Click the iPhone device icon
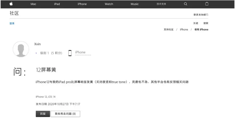This screenshot has width=235, height=129. click(x=70, y=53)
